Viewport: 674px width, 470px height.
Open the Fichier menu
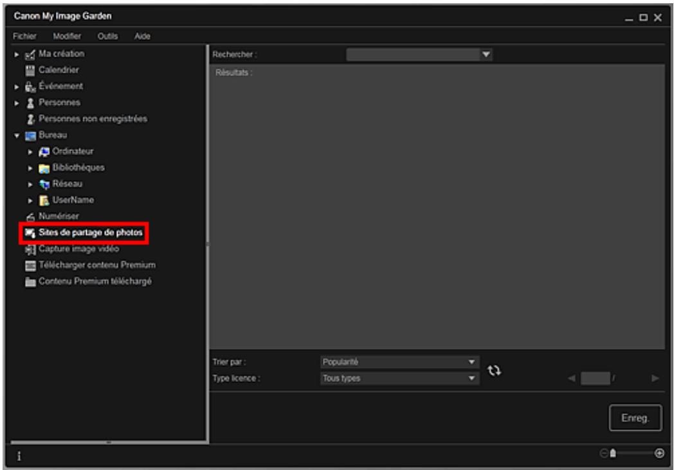23,36
